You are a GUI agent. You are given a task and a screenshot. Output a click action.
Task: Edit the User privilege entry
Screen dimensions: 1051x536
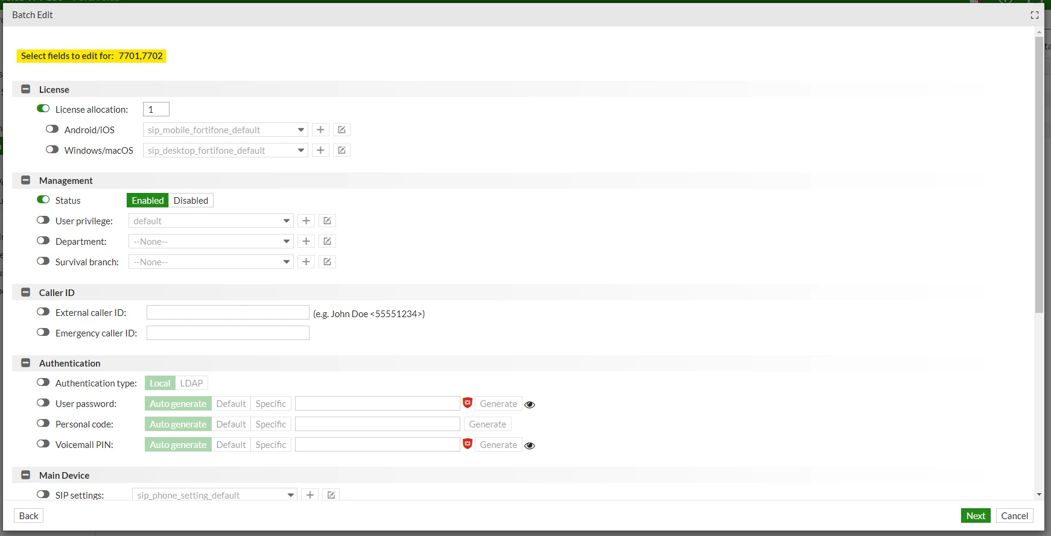coord(327,221)
